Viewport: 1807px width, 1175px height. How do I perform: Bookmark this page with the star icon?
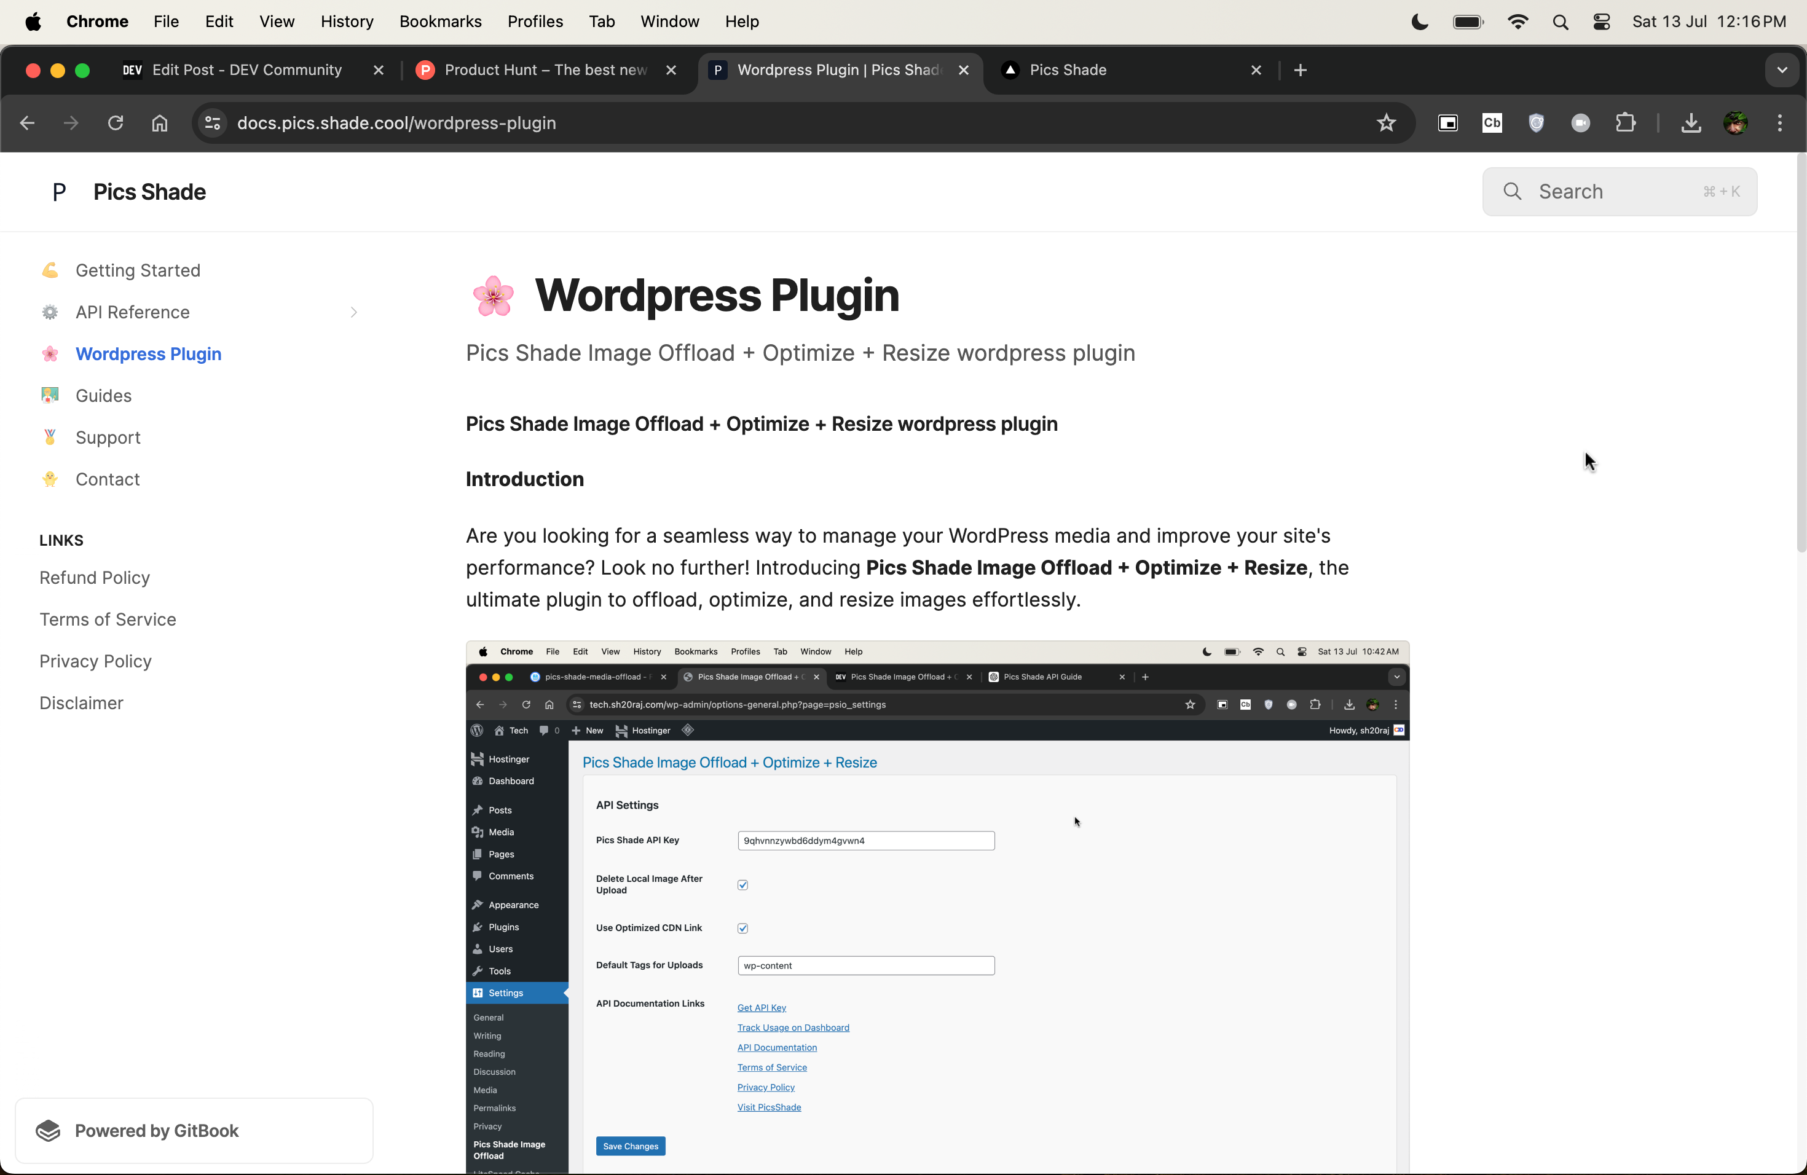click(x=1387, y=123)
